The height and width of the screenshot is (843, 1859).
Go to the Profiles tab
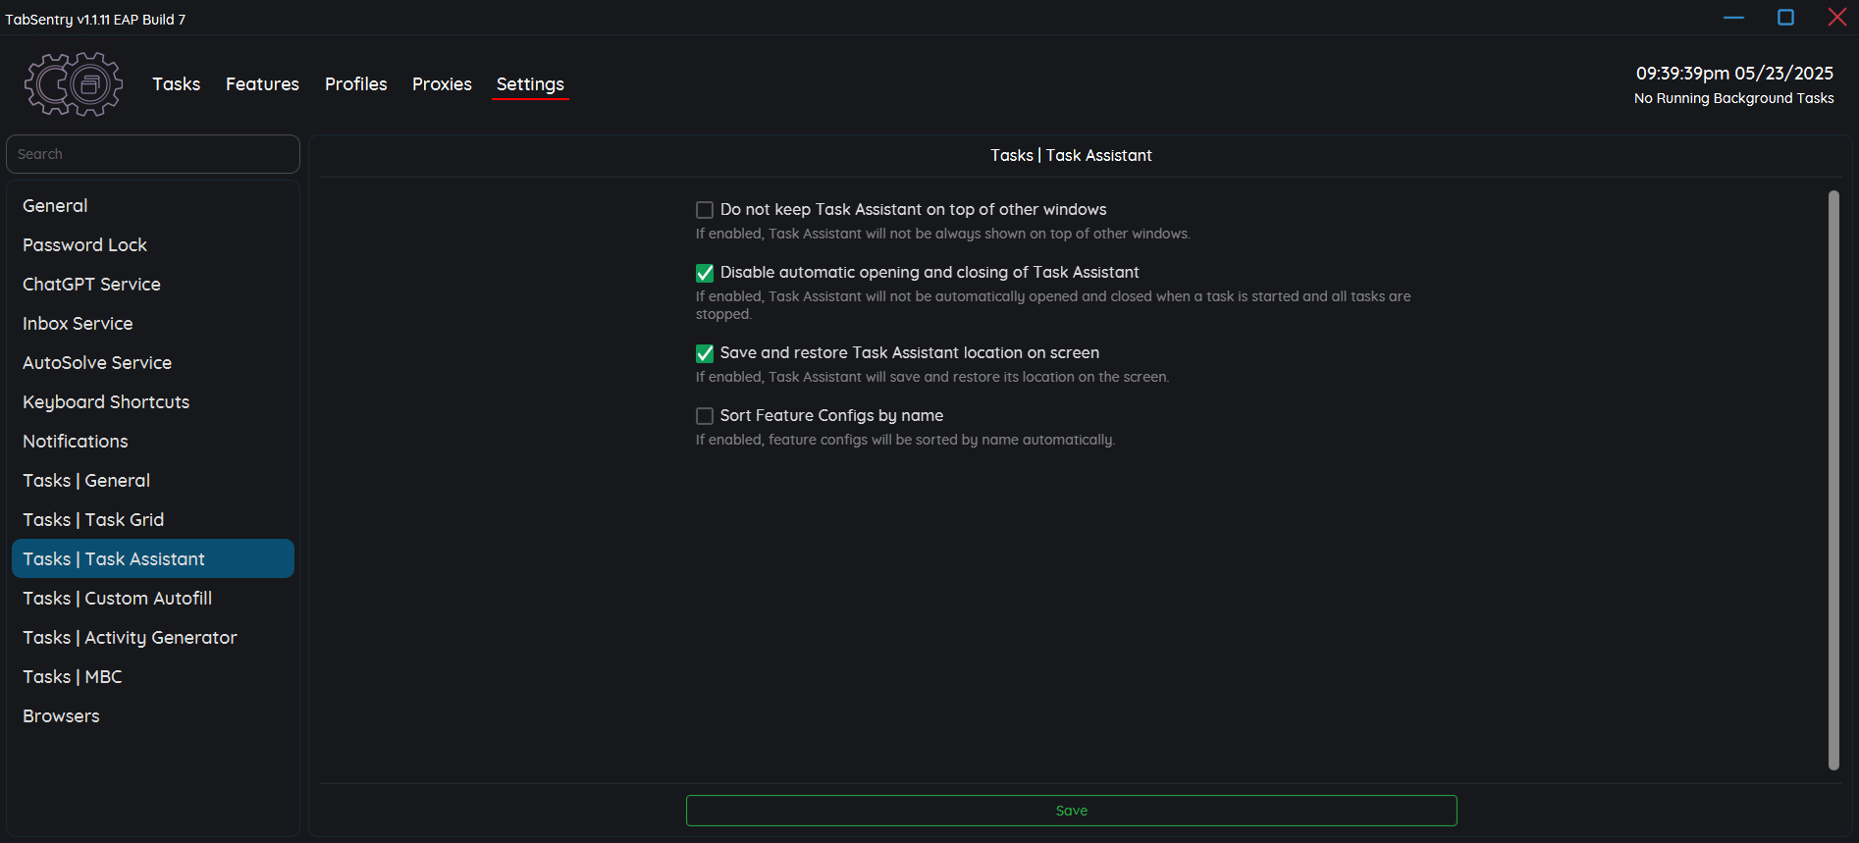click(x=356, y=84)
